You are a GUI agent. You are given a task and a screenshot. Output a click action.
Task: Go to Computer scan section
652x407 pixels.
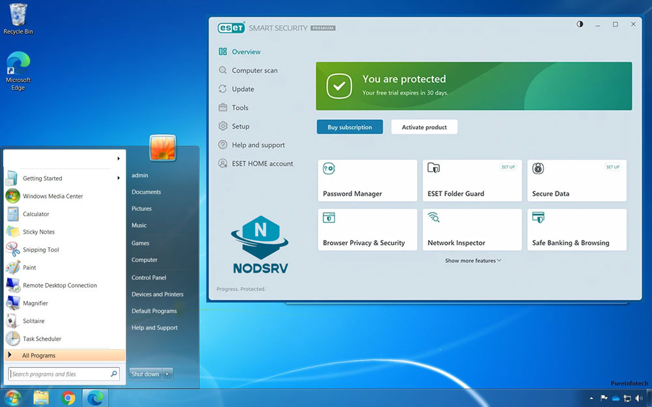[x=254, y=70]
